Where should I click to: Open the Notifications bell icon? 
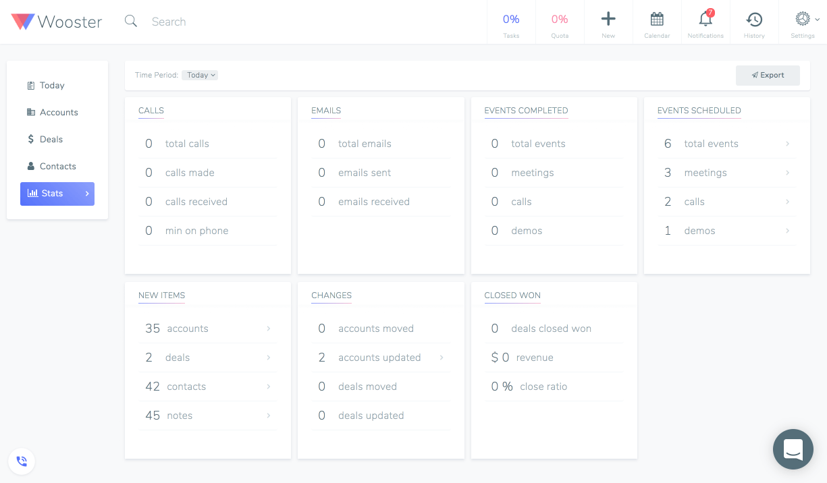(x=705, y=19)
